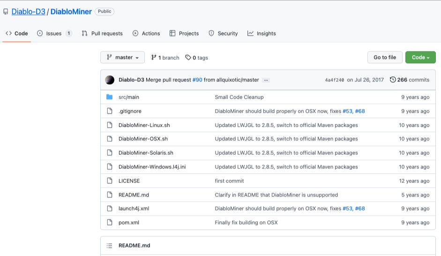Open Finally fix building on OSX commit
This screenshot has width=441, height=256.
246,223
